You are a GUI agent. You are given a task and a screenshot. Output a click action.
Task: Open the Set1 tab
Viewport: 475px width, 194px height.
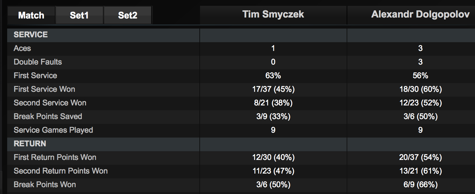79,15
